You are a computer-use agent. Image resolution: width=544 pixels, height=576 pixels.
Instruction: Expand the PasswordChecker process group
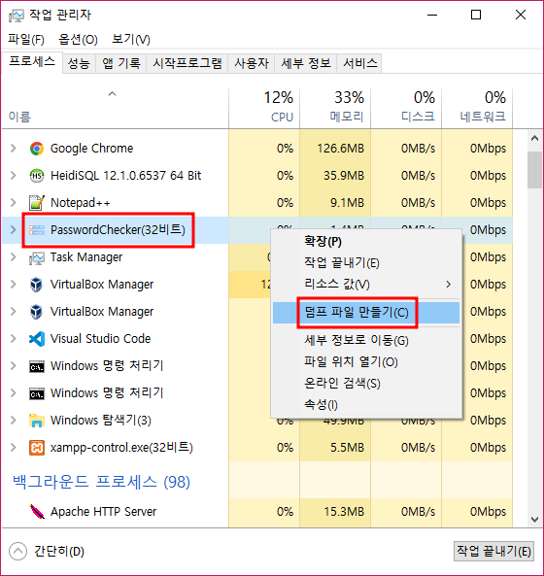point(14,230)
